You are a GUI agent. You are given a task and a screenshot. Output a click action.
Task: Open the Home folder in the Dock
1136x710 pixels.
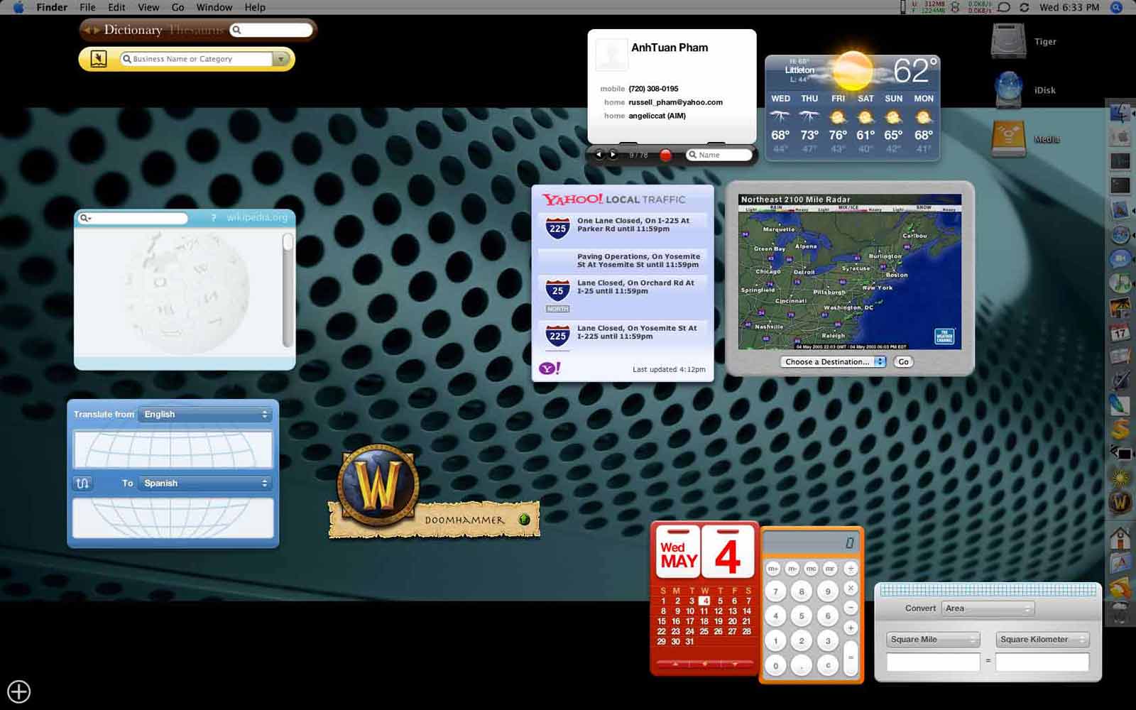coord(1120,538)
